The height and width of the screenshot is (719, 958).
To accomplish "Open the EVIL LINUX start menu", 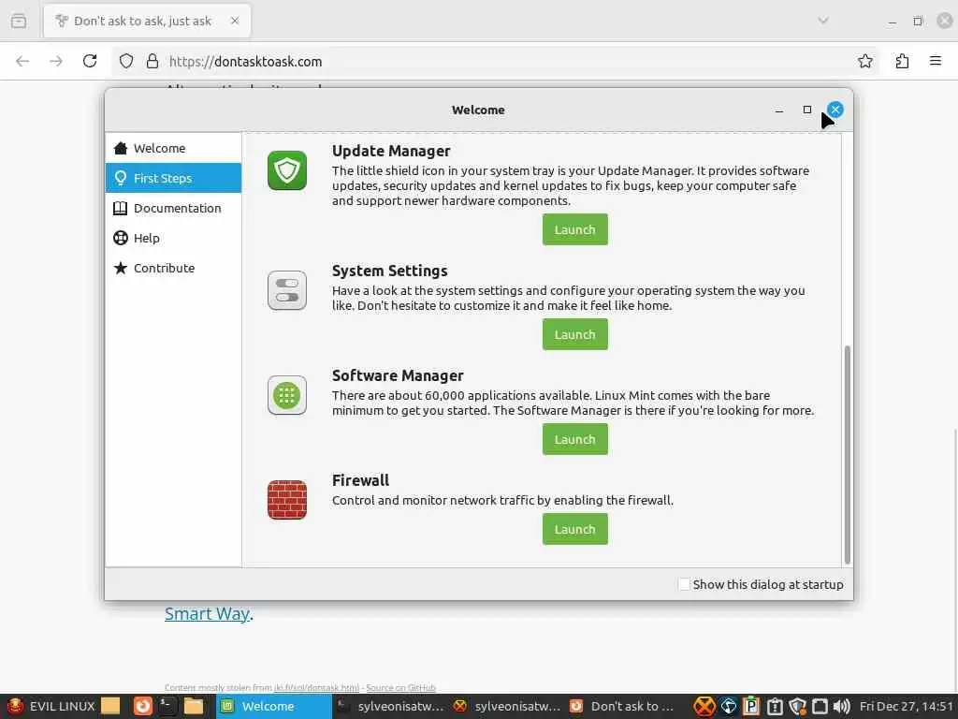I will [50, 706].
